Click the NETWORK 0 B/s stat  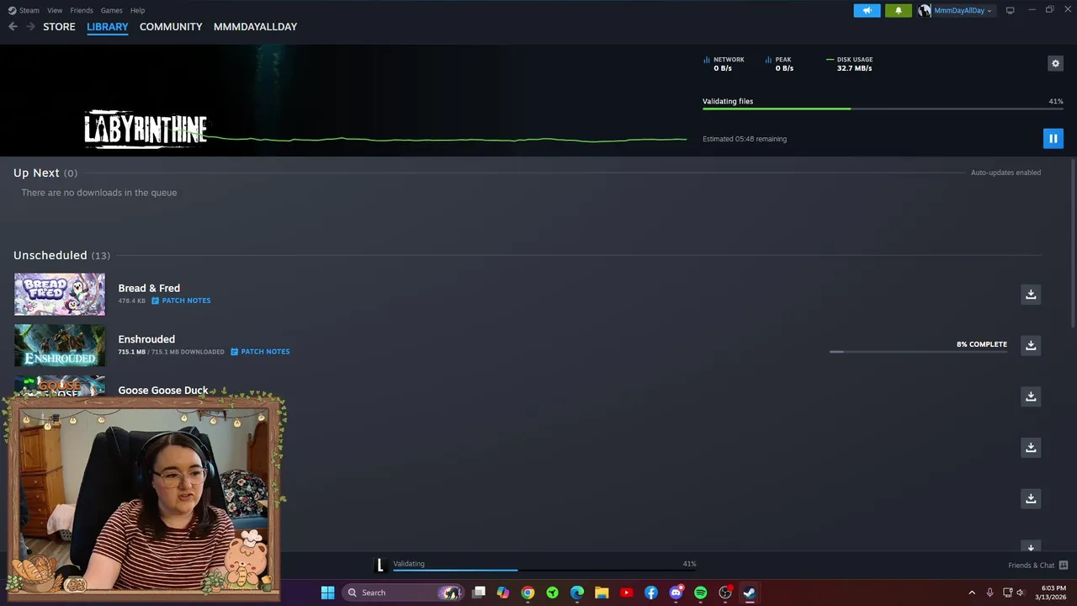point(724,64)
